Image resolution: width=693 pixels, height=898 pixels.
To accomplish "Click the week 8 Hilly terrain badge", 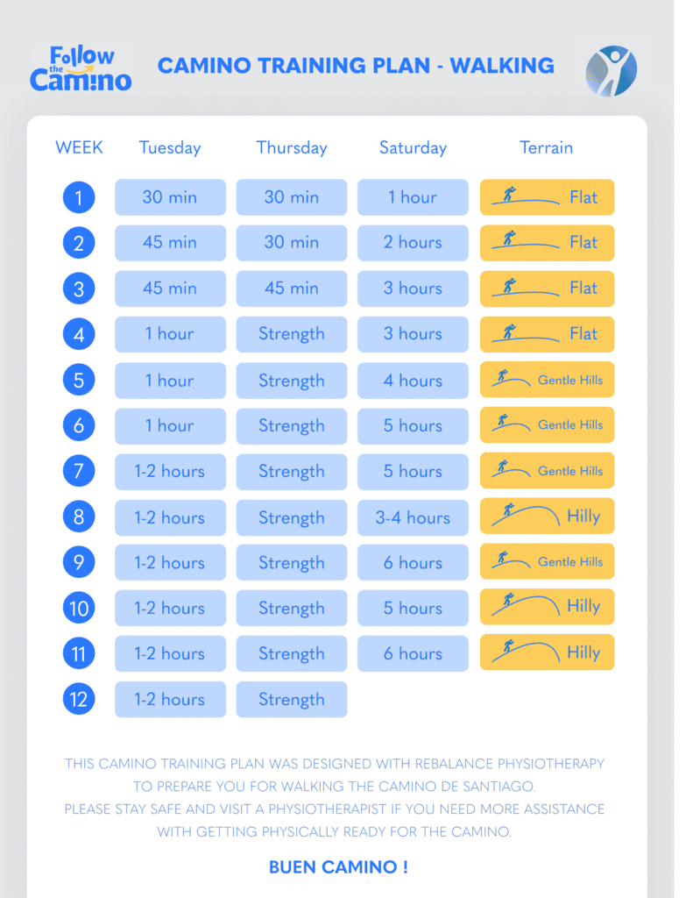I will (547, 516).
